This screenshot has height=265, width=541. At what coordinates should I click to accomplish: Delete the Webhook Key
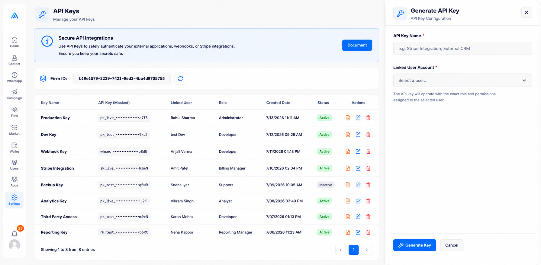click(368, 152)
